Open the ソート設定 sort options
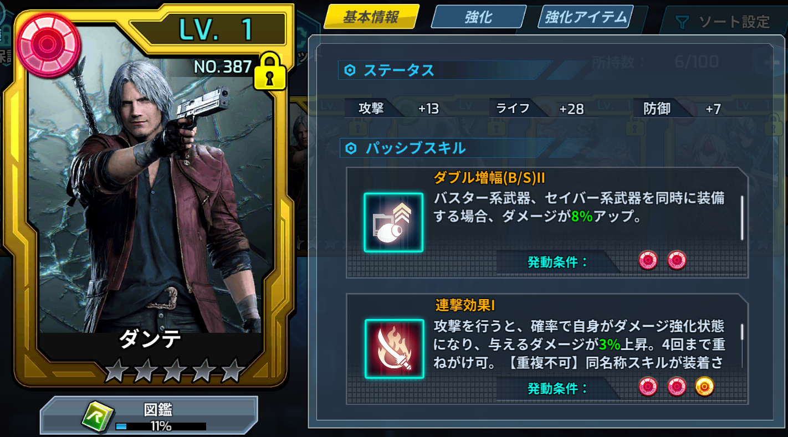This screenshot has height=437, width=788. click(x=722, y=22)
